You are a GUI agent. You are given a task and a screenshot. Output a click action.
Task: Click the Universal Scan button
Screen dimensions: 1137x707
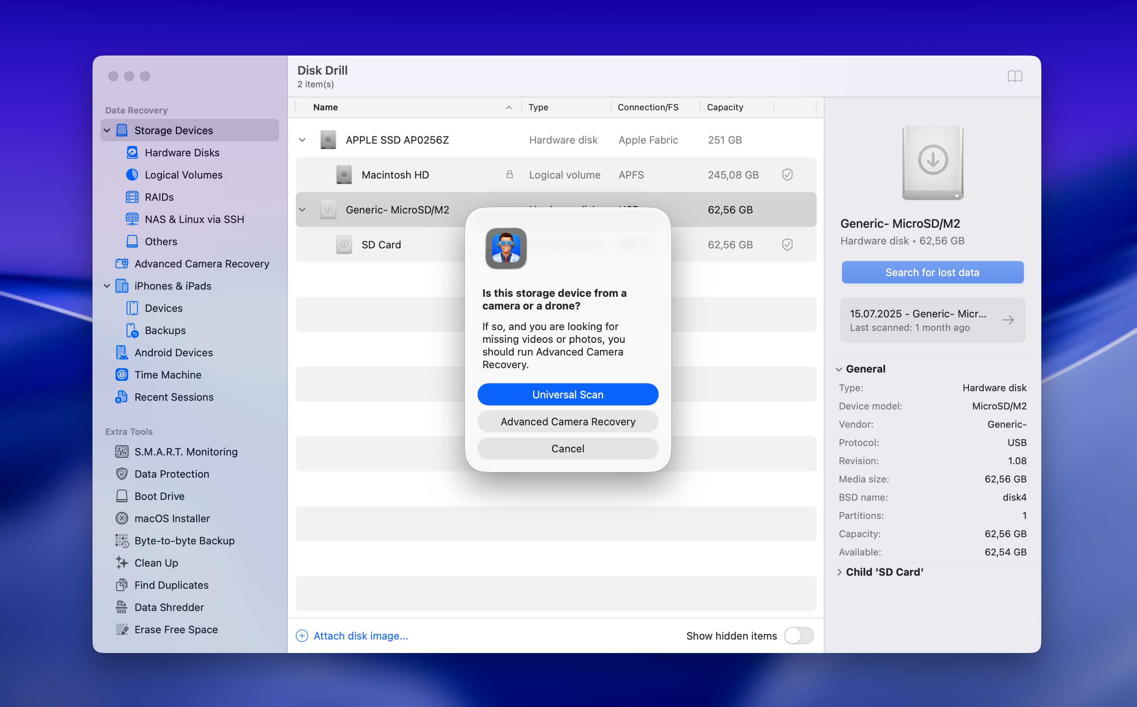tap(568, 394)
